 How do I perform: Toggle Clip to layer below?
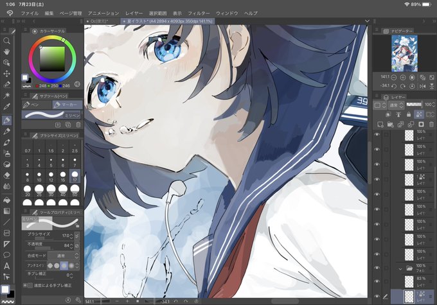tap(388, 114)
